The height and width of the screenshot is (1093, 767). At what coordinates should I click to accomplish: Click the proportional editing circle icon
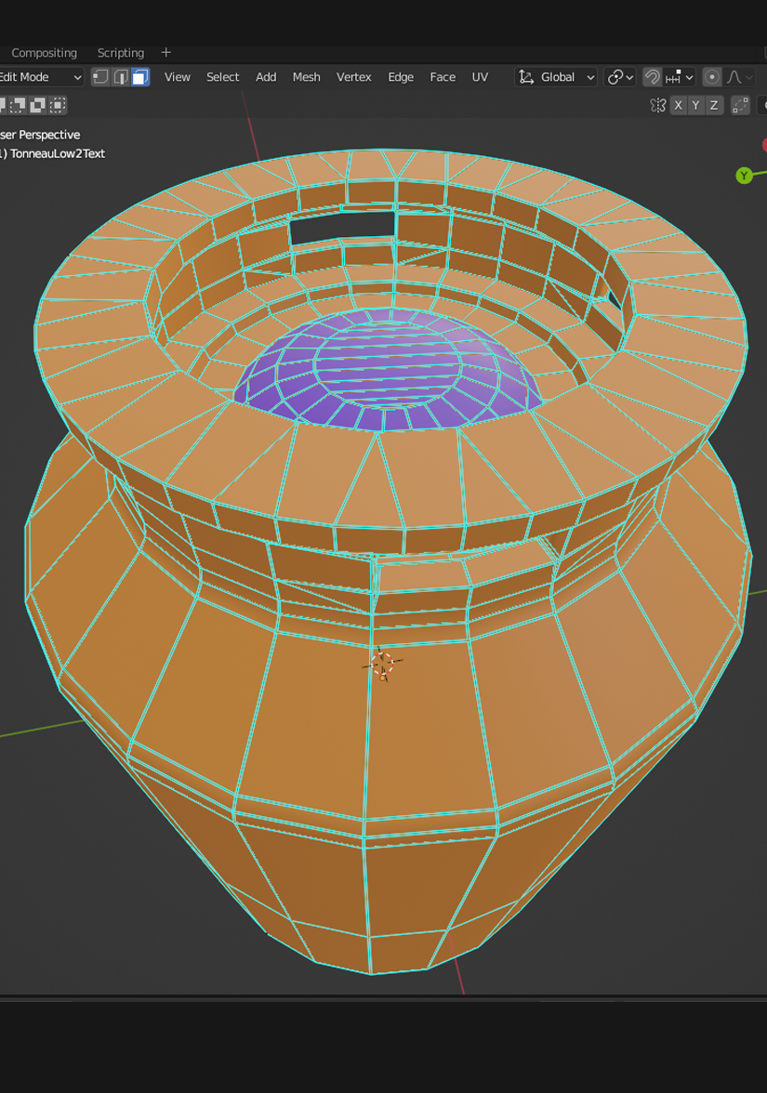click(712, 77)
